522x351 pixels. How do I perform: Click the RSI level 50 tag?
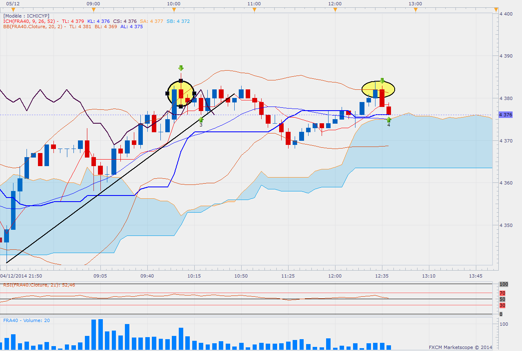(x=502, y=299)
